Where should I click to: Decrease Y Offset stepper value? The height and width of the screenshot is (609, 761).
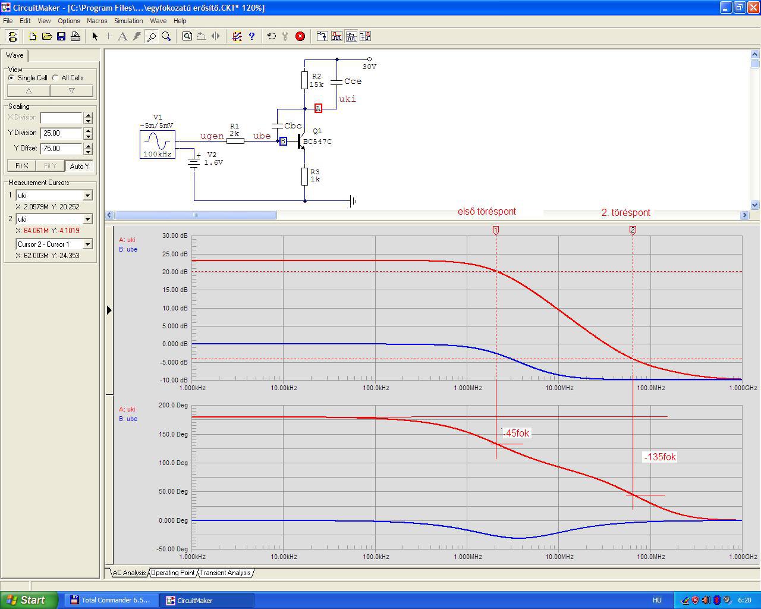point(89,152)
